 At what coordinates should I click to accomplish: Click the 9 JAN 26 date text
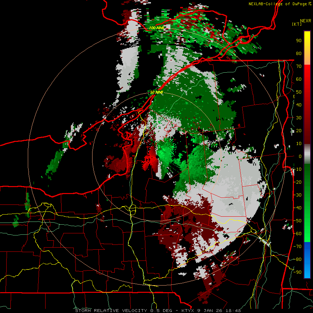click(x=210, y=311)
